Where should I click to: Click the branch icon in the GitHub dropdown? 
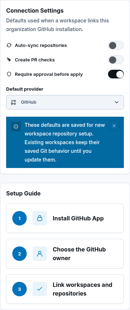13,102
